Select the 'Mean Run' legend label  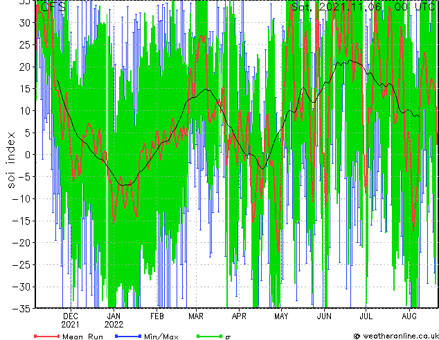click(82, 337)
